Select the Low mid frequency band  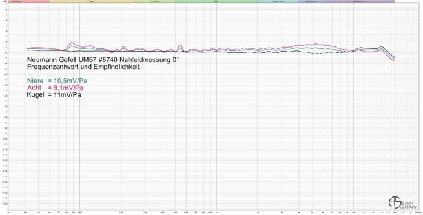click(155, 1)
